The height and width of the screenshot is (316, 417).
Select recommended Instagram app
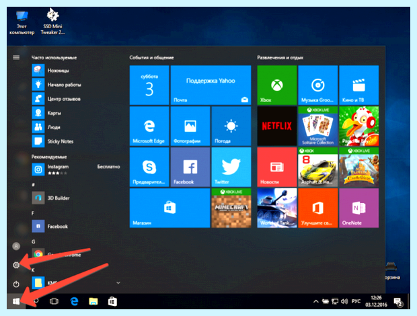coord(76,169)
